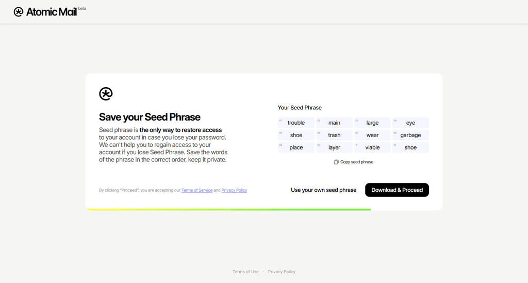The image size is (528, 283).
Task: Click bold text the only way to restore access
Action: tap(180, 130)
